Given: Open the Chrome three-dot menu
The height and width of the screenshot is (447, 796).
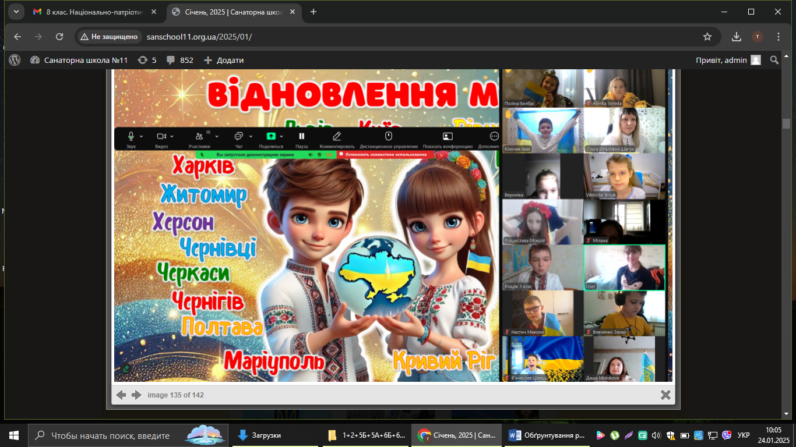Looking at the screenshot, I should (779, 37).
